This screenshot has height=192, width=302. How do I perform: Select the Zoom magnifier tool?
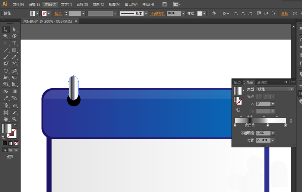pyautogui.click(x=14, y=119)
